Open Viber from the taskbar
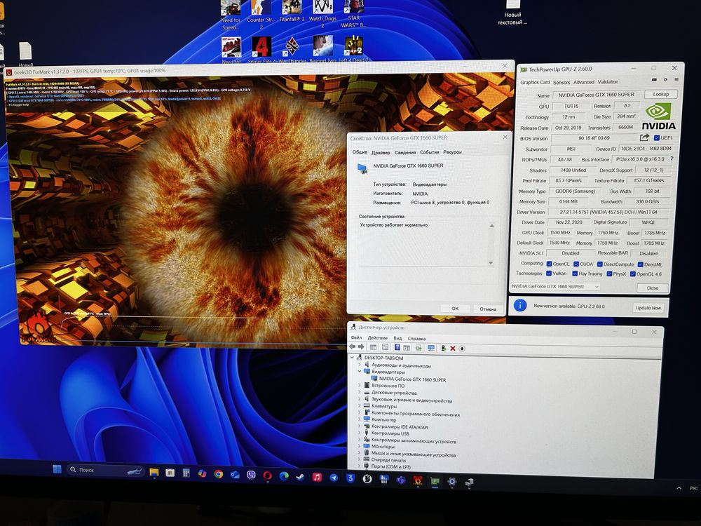This screenshot has width=701, height=526. [251, 475]
